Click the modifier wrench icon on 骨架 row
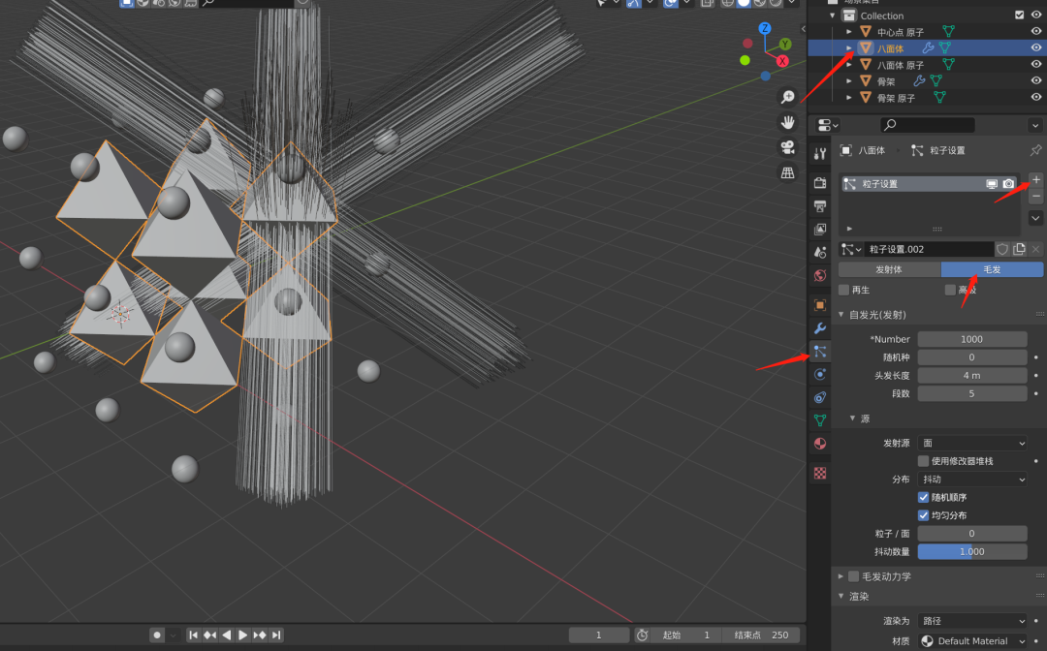This screenshot has width=1047, height=651. pos(919,80)
